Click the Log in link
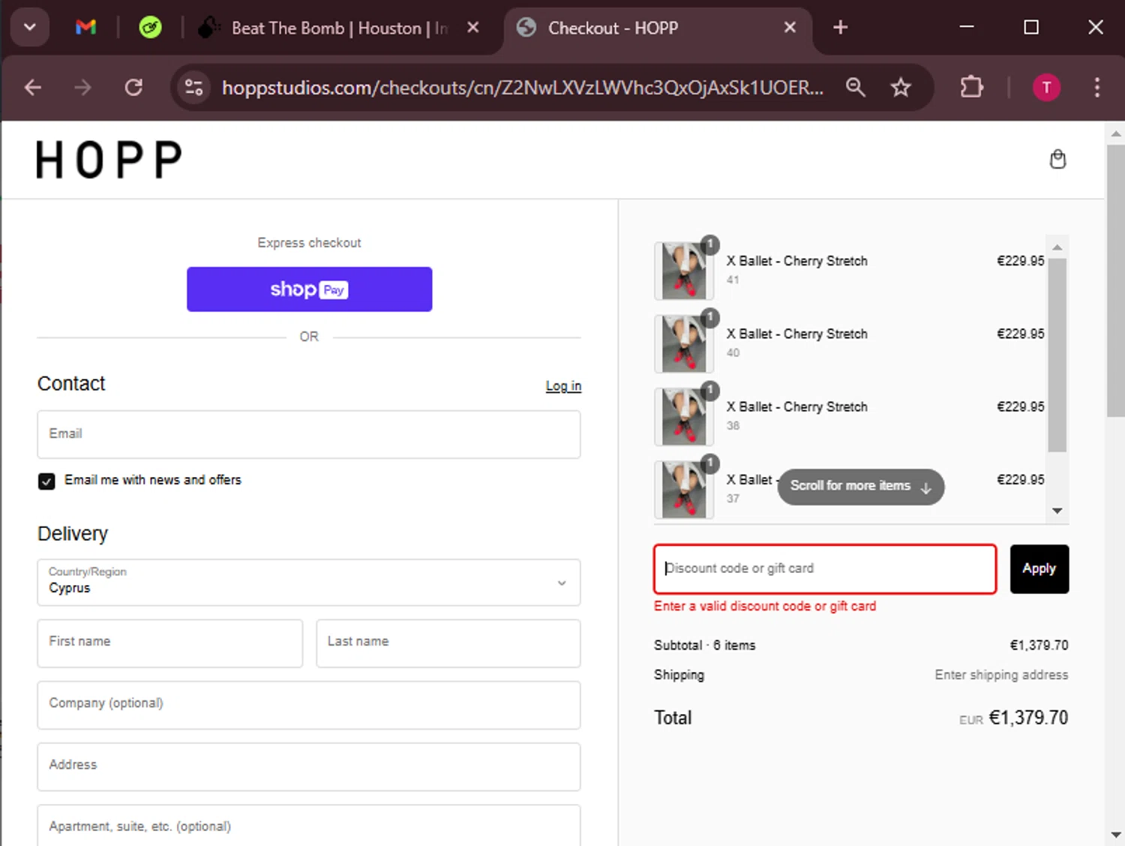1125x846 pixels. click(x=563, y=385)
